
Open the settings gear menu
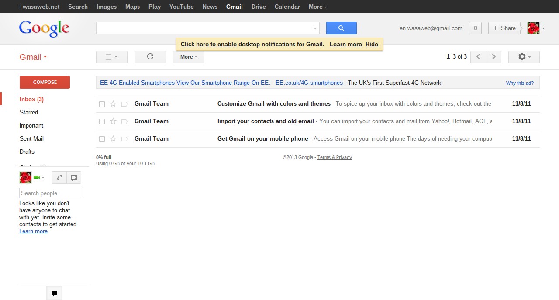click(524, 57)
